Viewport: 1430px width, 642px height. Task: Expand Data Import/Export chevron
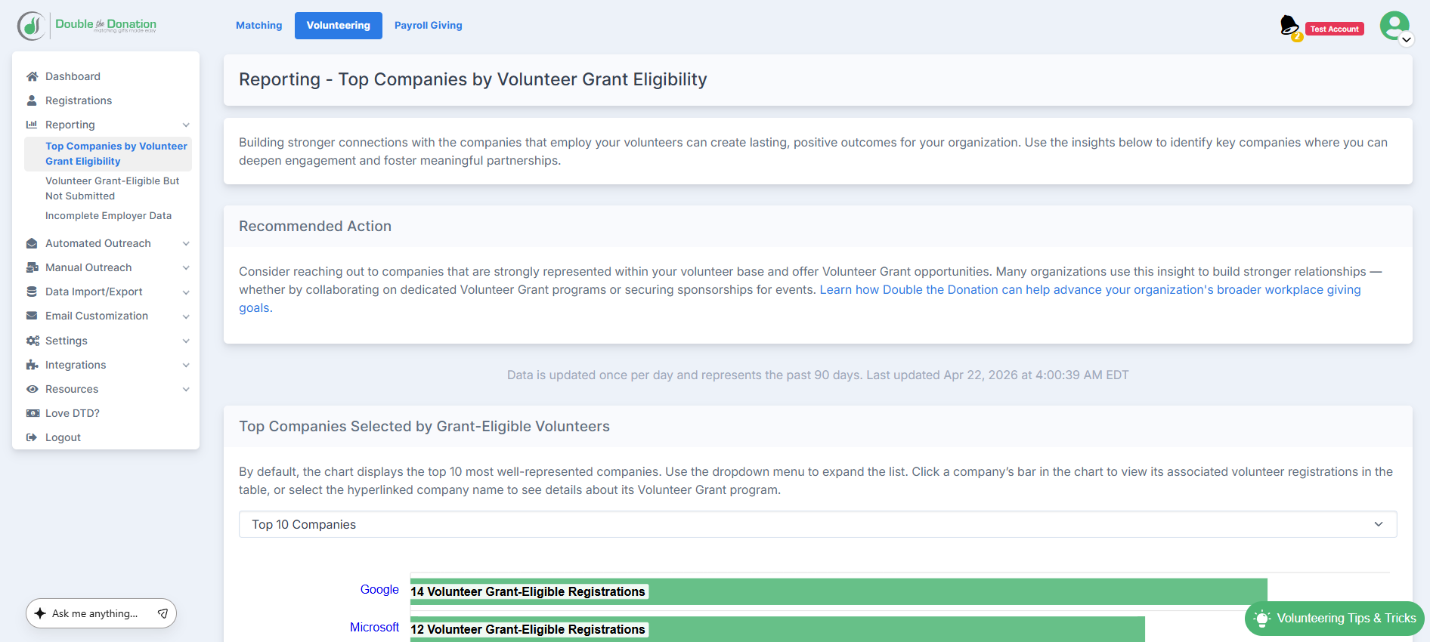coord(186,292)
